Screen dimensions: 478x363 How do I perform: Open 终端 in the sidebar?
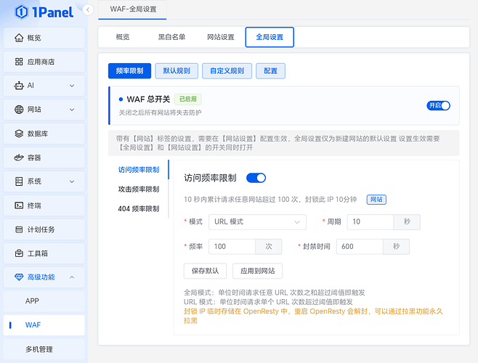click(x=44, y=205)
